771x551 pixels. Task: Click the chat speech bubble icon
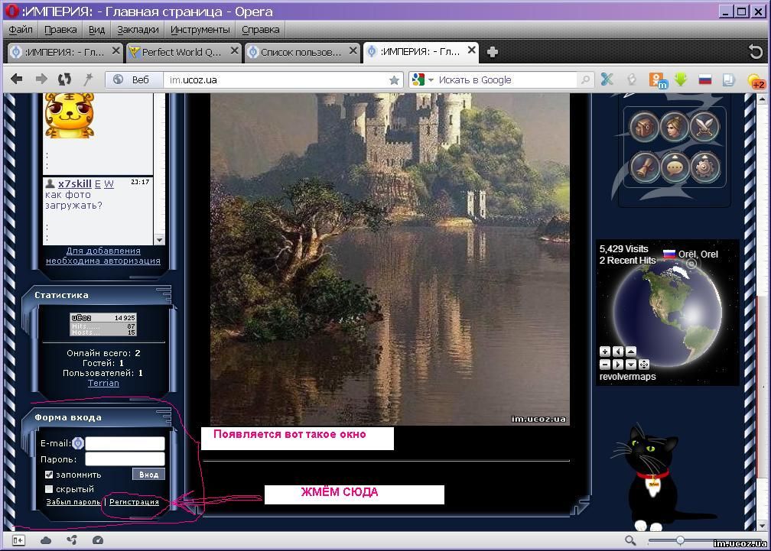pyautogui.click(x=674, y=167)
